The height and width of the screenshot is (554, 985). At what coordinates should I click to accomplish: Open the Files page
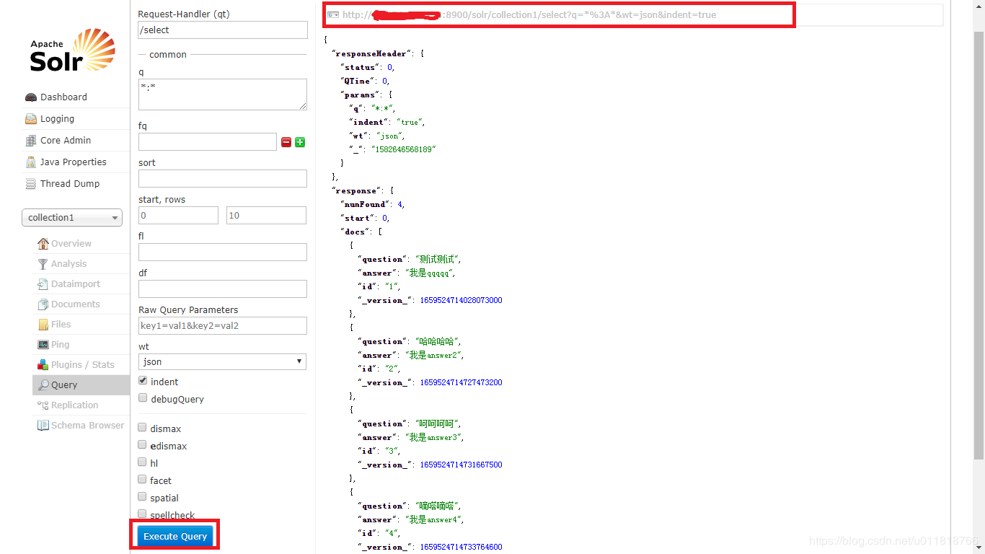click(61, 325)
